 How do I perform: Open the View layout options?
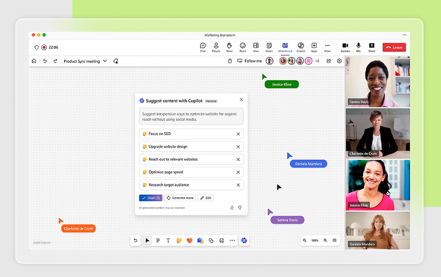pyautogui.click(x=256, y=47)
